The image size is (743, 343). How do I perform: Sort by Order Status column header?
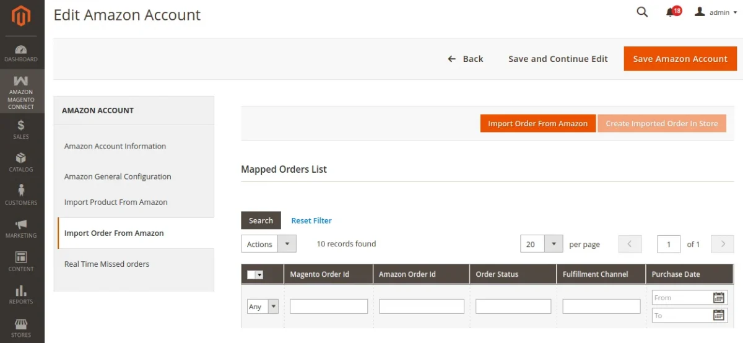pos(513,274)
